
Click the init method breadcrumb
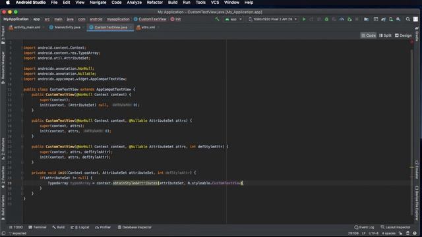click(x=176, y=19)
